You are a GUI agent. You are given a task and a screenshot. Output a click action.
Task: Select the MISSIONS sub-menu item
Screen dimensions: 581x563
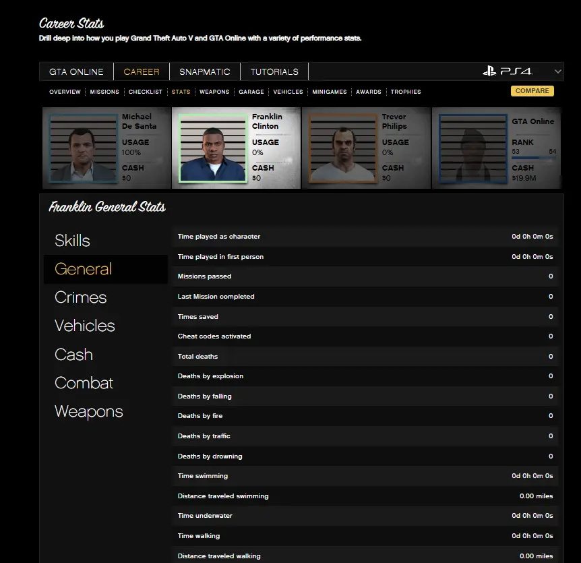tap(104, 92)
